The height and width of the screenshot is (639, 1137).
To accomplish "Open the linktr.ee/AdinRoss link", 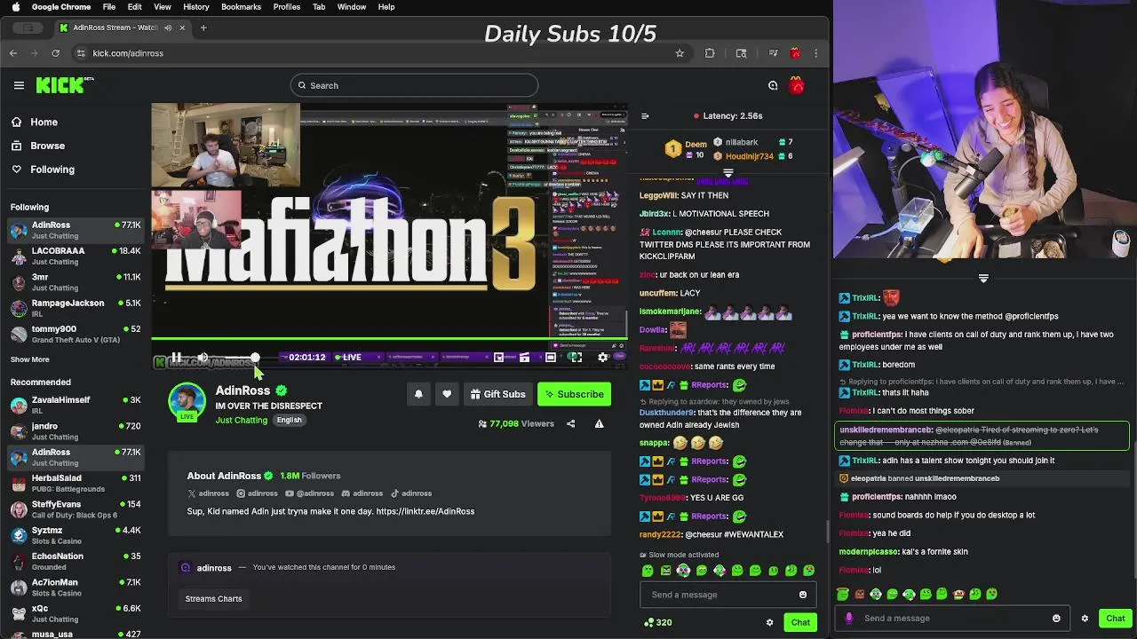I will [425, 511].
